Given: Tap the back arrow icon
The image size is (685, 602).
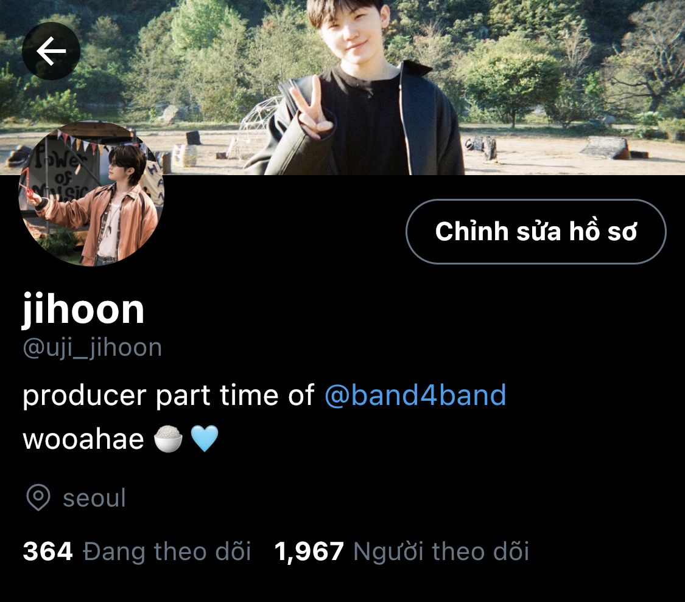Looking at the screenshot, I should point(51,51).
